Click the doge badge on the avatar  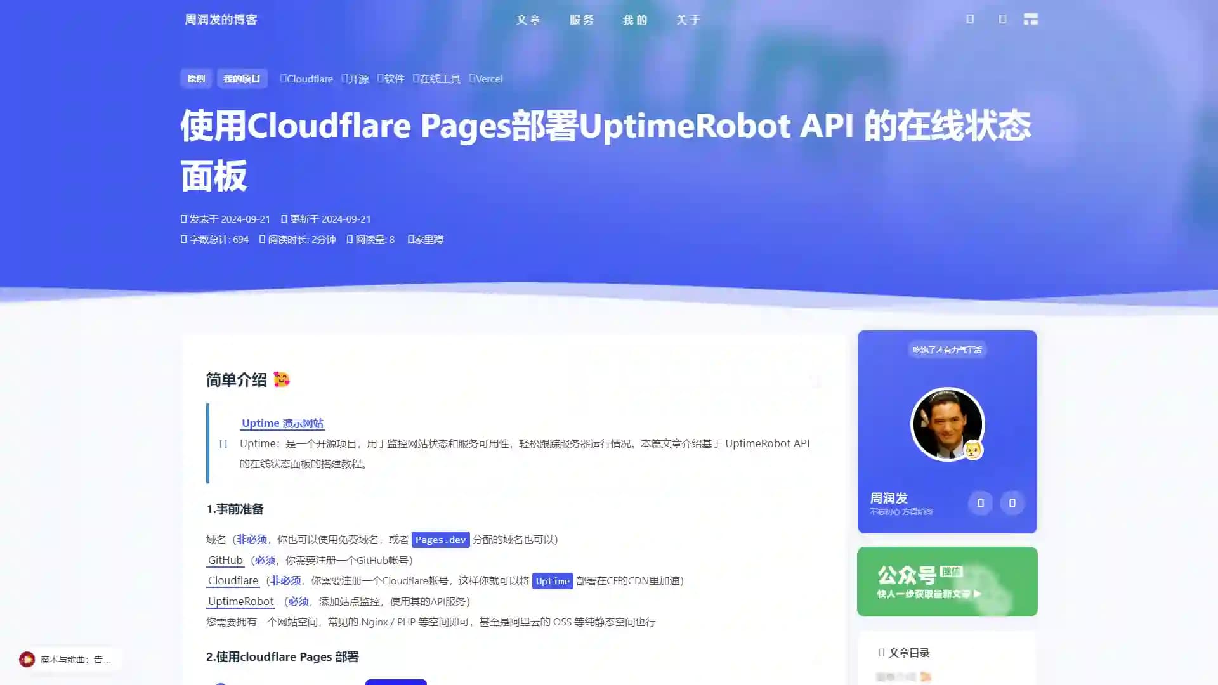972,450
